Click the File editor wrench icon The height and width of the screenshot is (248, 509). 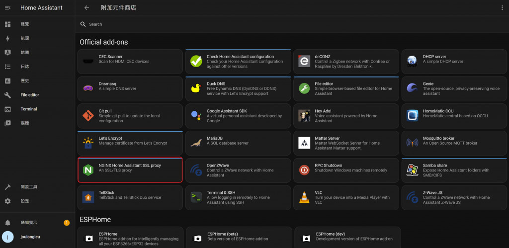click(304, 88)
